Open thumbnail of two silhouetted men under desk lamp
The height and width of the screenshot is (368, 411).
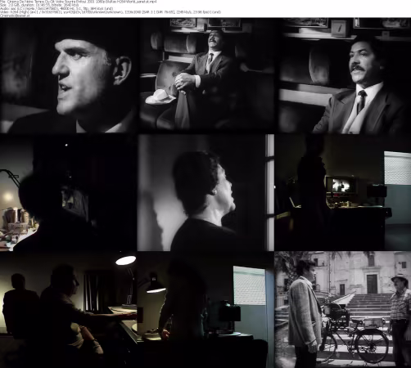point(68,310)
